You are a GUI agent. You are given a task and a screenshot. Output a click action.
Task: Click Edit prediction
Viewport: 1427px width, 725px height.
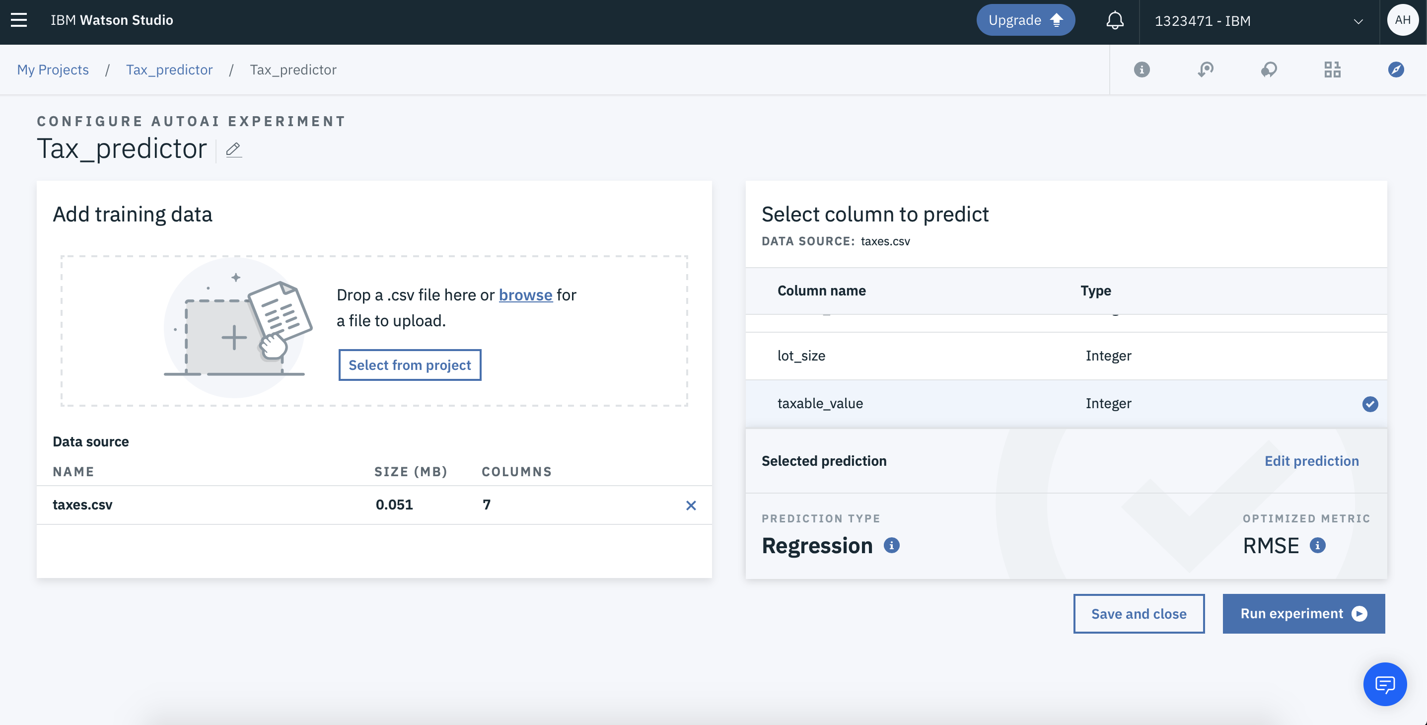pos(1311,461)
